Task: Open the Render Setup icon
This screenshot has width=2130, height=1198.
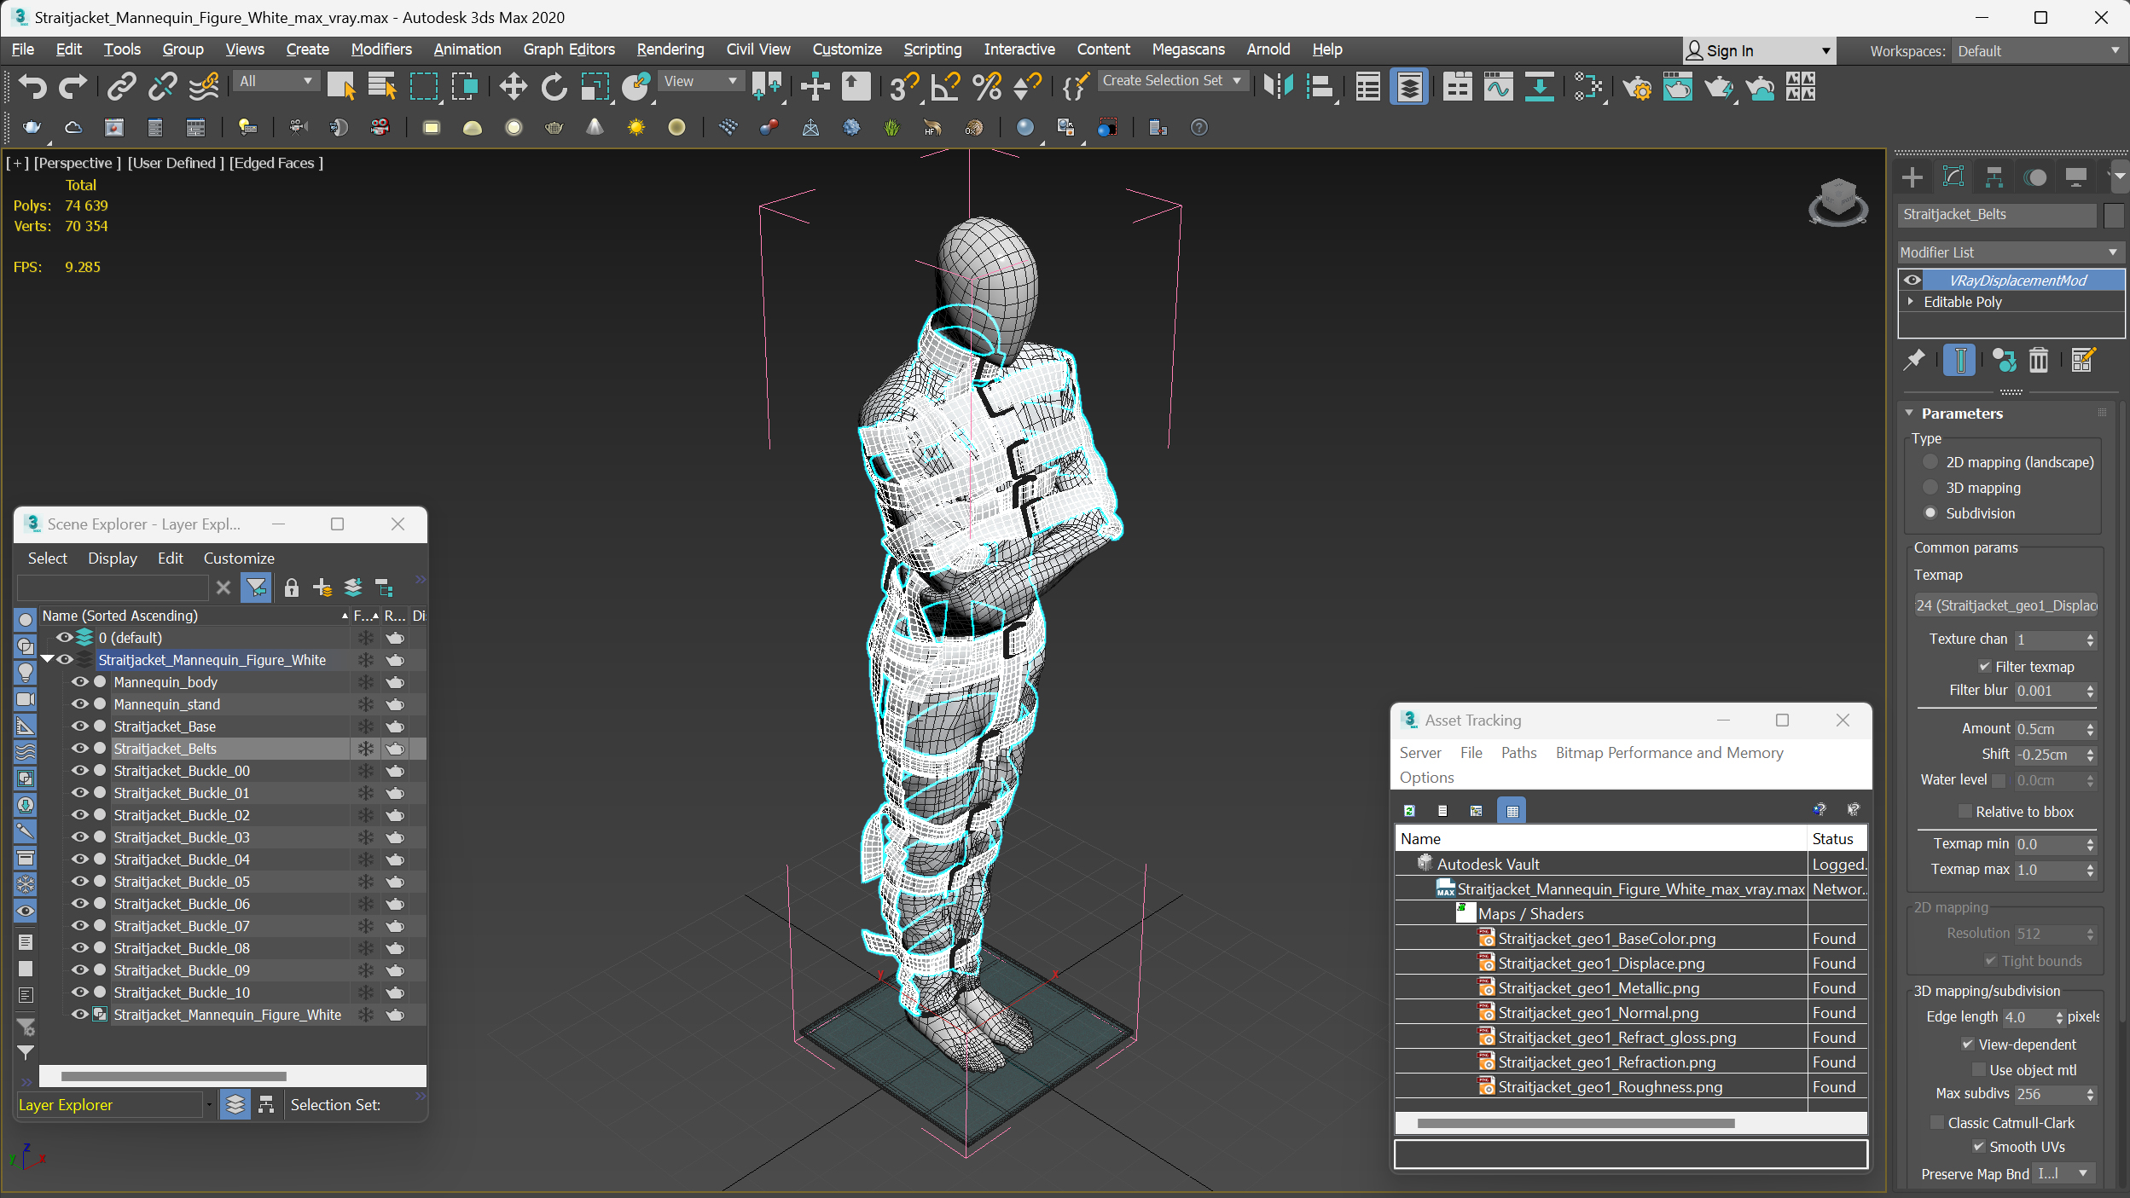Action: point(1637,86)
